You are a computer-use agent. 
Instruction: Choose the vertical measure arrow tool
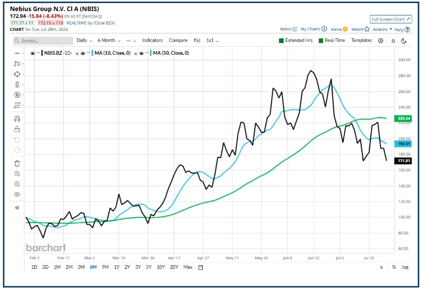pos(17,84)
